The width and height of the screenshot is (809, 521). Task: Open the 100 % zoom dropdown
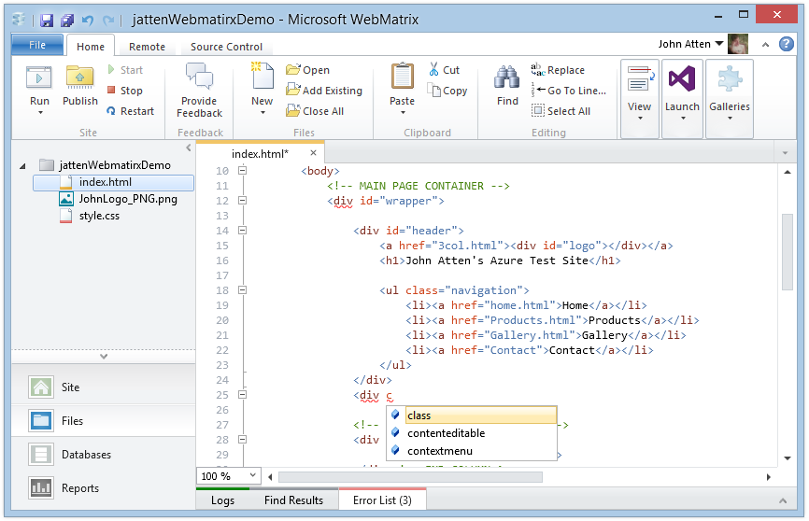click(x=252, y=475)
